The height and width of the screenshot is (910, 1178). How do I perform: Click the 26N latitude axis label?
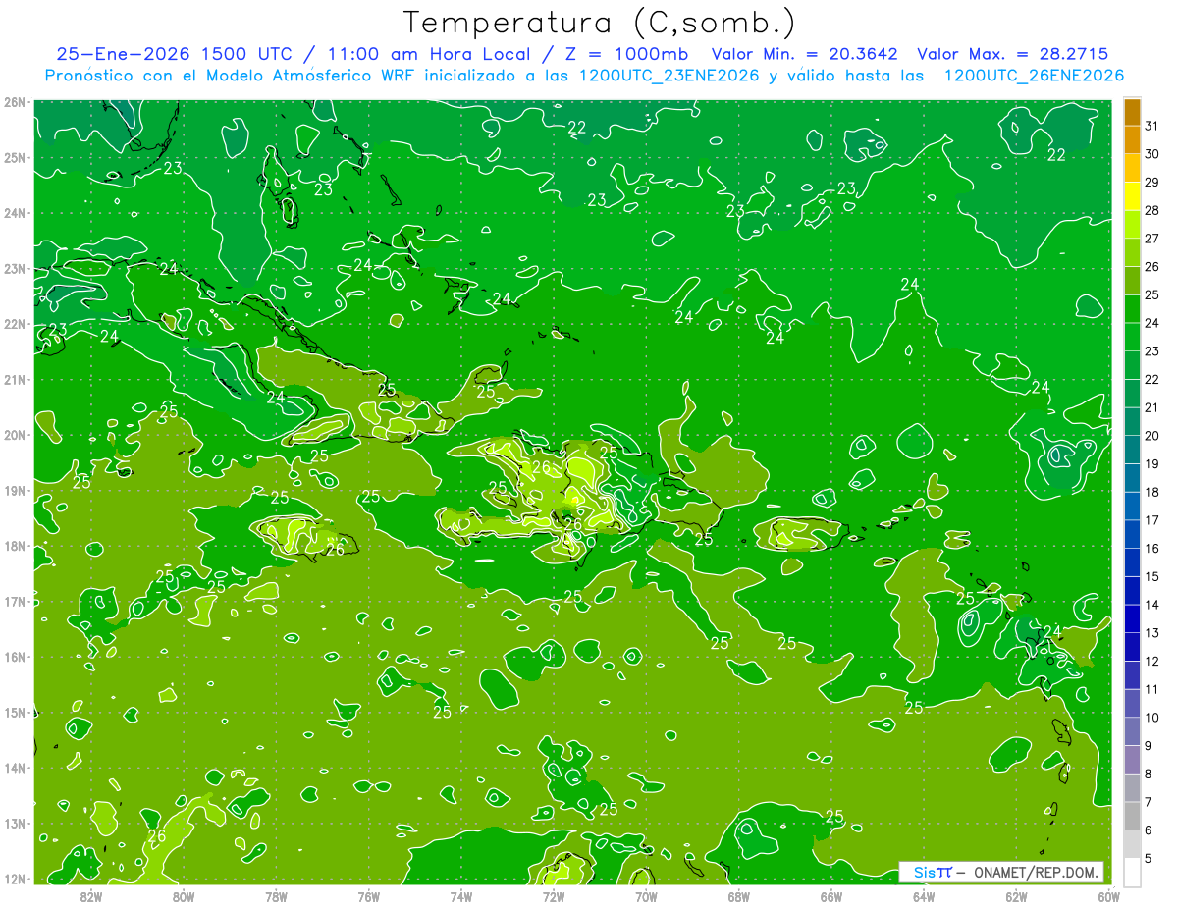tap(15, 102)
